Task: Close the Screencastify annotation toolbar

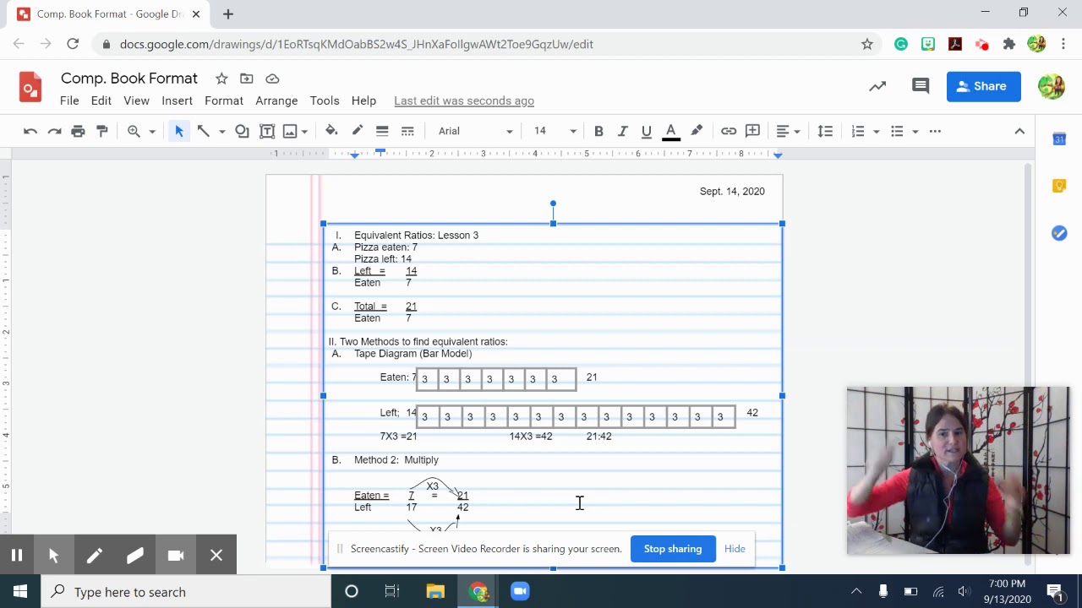Action: click(216, 555)
